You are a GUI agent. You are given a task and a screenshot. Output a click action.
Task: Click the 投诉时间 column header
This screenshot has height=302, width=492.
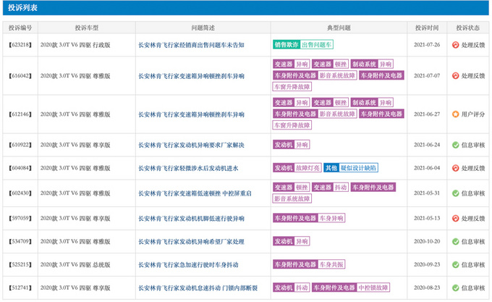427,28
